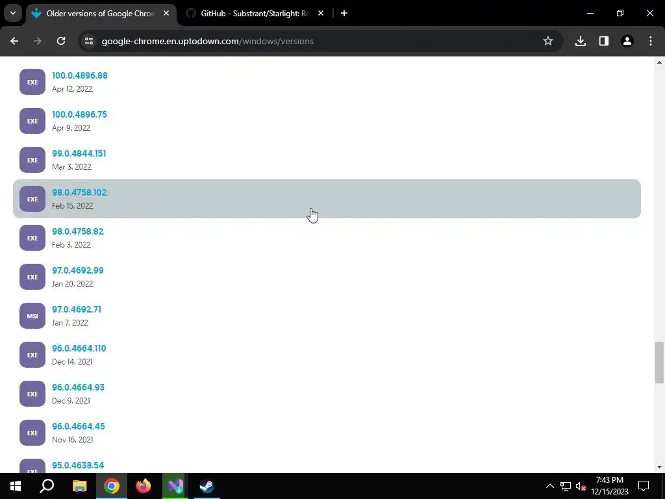Open version 97.0.4692.71 link
This screenshot has height=499, width=665.
pyautogui.click(x=77, y=310)
